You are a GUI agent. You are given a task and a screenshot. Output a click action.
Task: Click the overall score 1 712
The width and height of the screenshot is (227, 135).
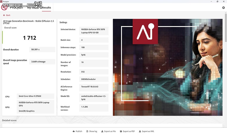tap(29, 38)
